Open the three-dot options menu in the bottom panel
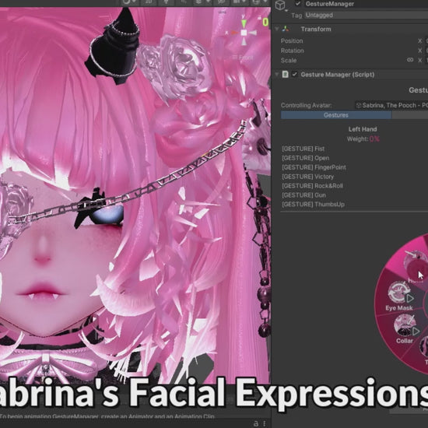Viewport: 428px width, 428px height. (265, 423)
